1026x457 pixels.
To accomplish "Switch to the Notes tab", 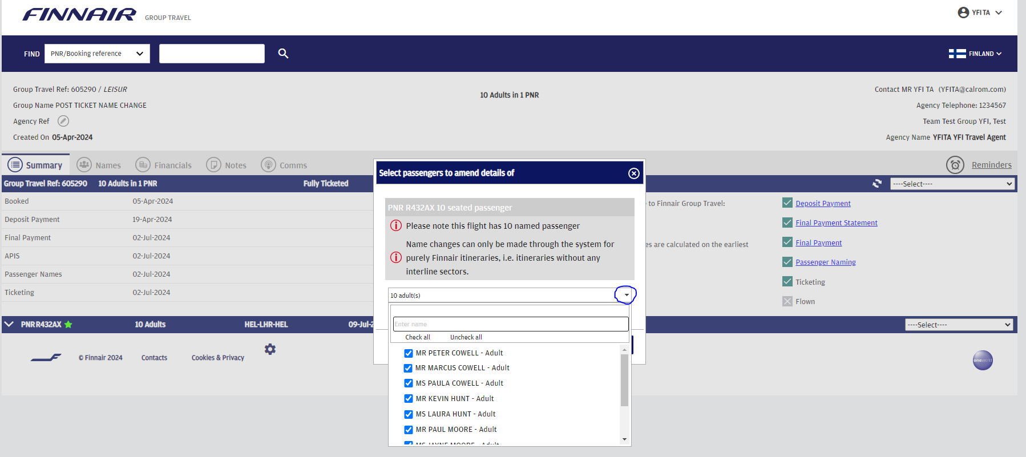I will (227, 165).
